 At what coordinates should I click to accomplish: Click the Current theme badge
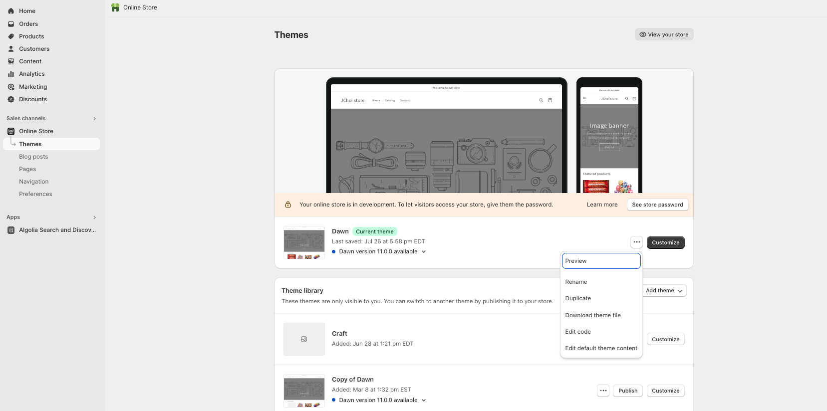click(x=375, y=231)
